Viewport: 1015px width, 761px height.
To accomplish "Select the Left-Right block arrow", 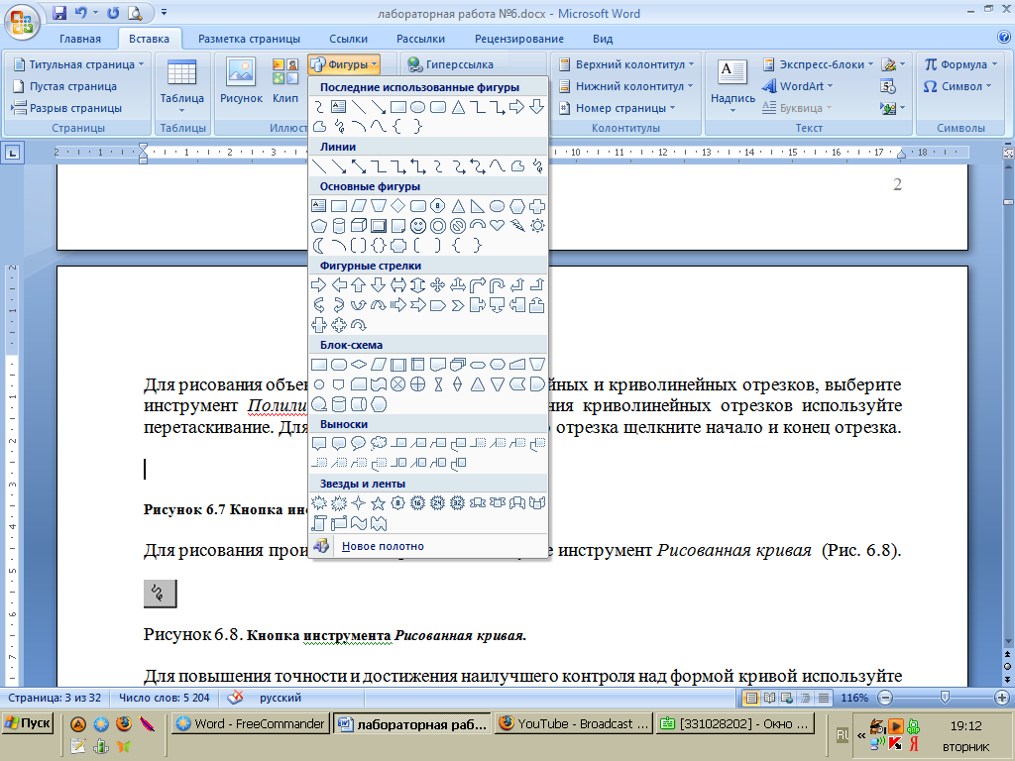I will pos(398,285).
